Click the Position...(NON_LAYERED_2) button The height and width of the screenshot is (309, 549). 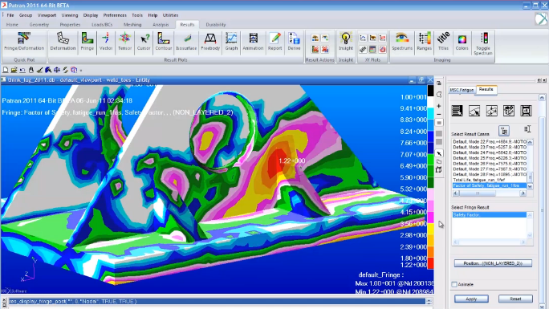click(493, 263)
